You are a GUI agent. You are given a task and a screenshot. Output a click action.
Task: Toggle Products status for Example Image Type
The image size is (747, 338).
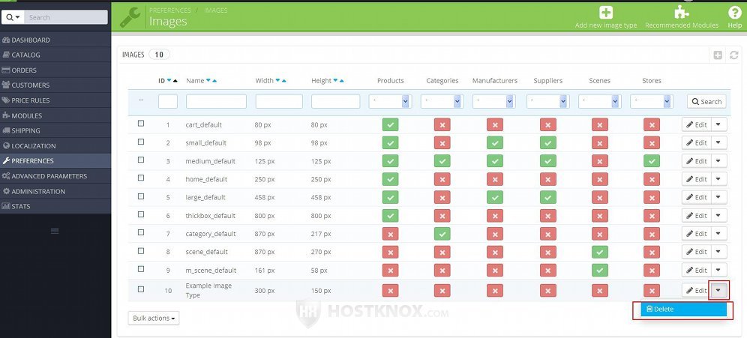[390, 290]
